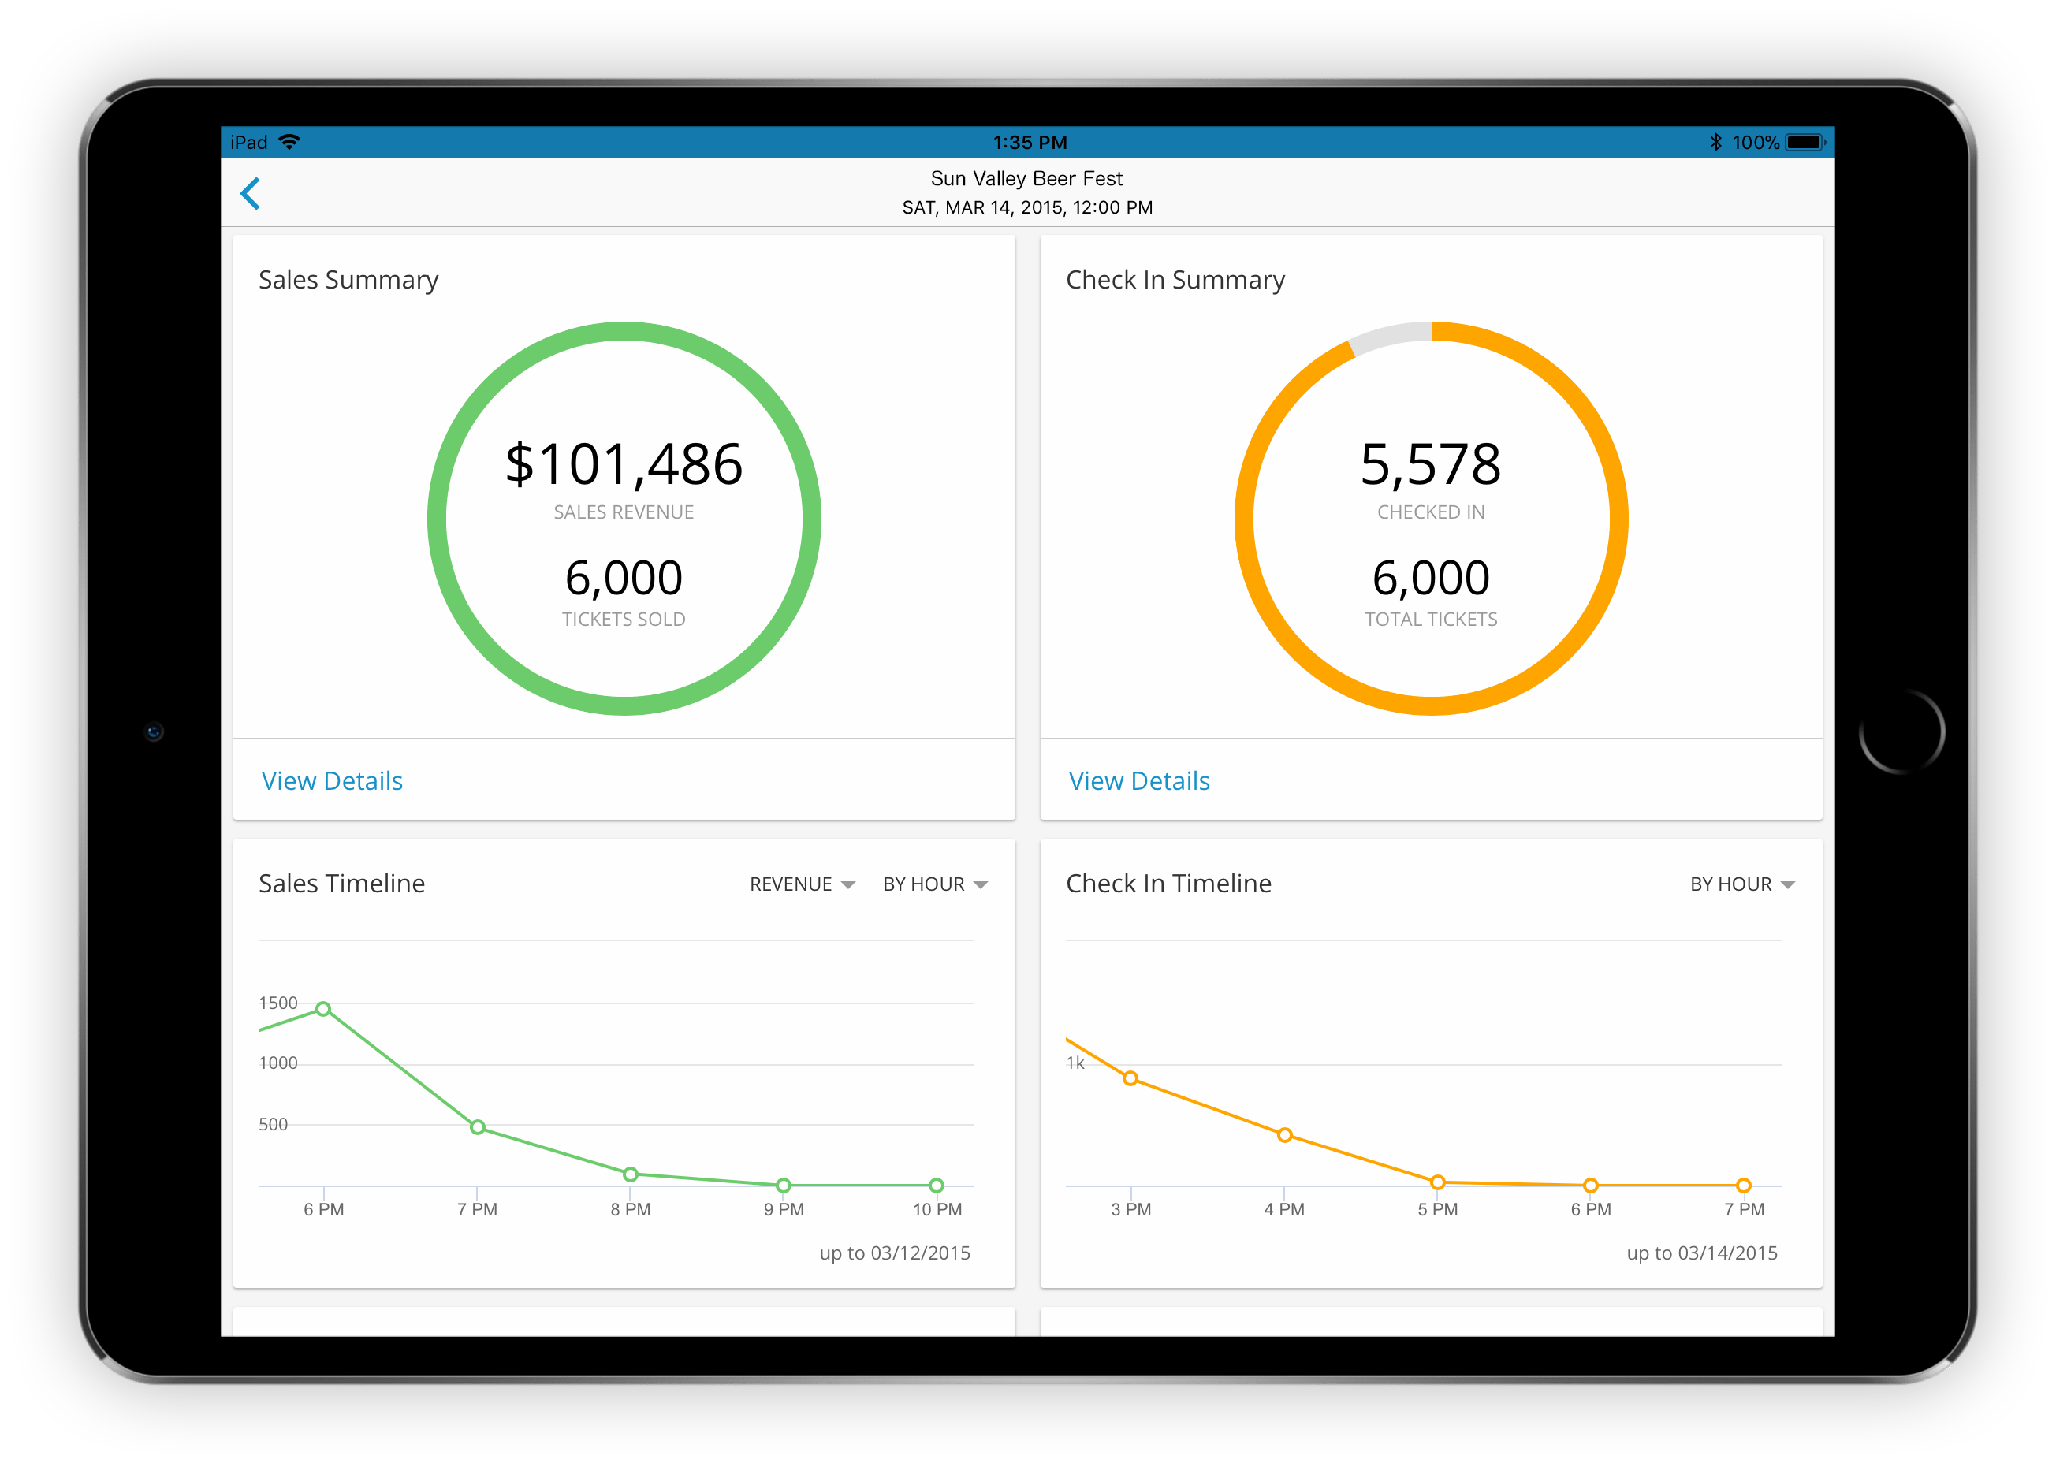Viewport: 2056px width, 1463px height.
Task: Open View Details under Check In Summary
Action: click(x=1139, y=781)
